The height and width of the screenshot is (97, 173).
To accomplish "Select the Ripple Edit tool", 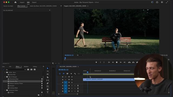I will click(48, 74).
